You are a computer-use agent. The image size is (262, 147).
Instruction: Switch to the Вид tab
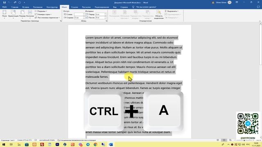click(x=115, y=7)
